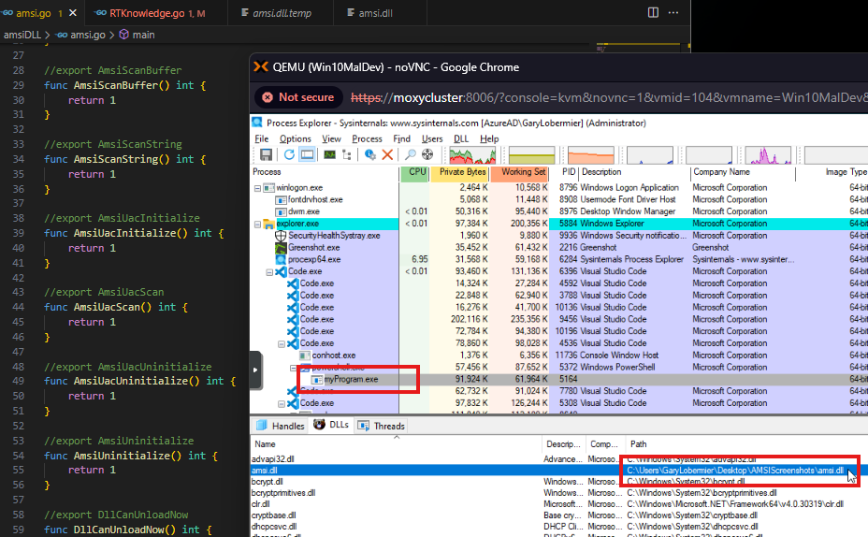Open the Options menu
The width and height of the screenshot is (868, 537).
click(295, 138)
